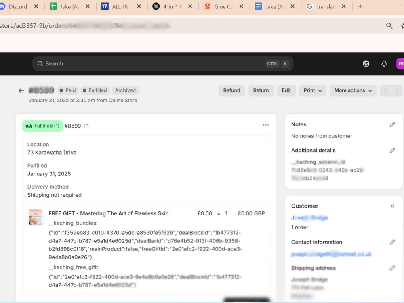Go to the previous order arrow
Image resolution: width=404 pixels, height=303 pixels.
click(x=385, y=90)
